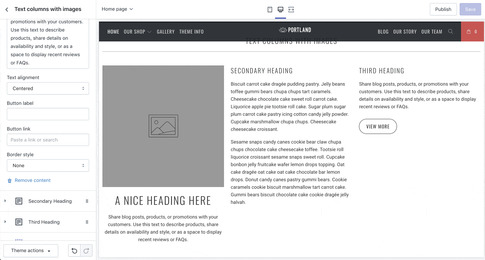Expand the Secondary Heading block
Screen dimensions: 485x260
coord(5,201)
